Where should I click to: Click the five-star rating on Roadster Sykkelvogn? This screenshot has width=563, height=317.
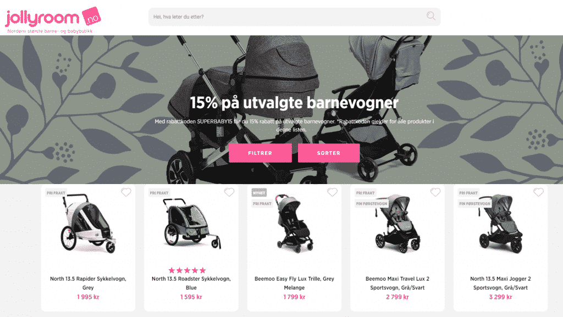[187, 270]
